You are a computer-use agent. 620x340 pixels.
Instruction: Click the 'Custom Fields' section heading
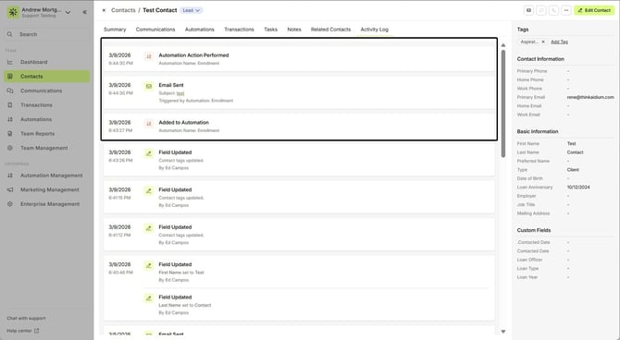[x=534, y=230]
